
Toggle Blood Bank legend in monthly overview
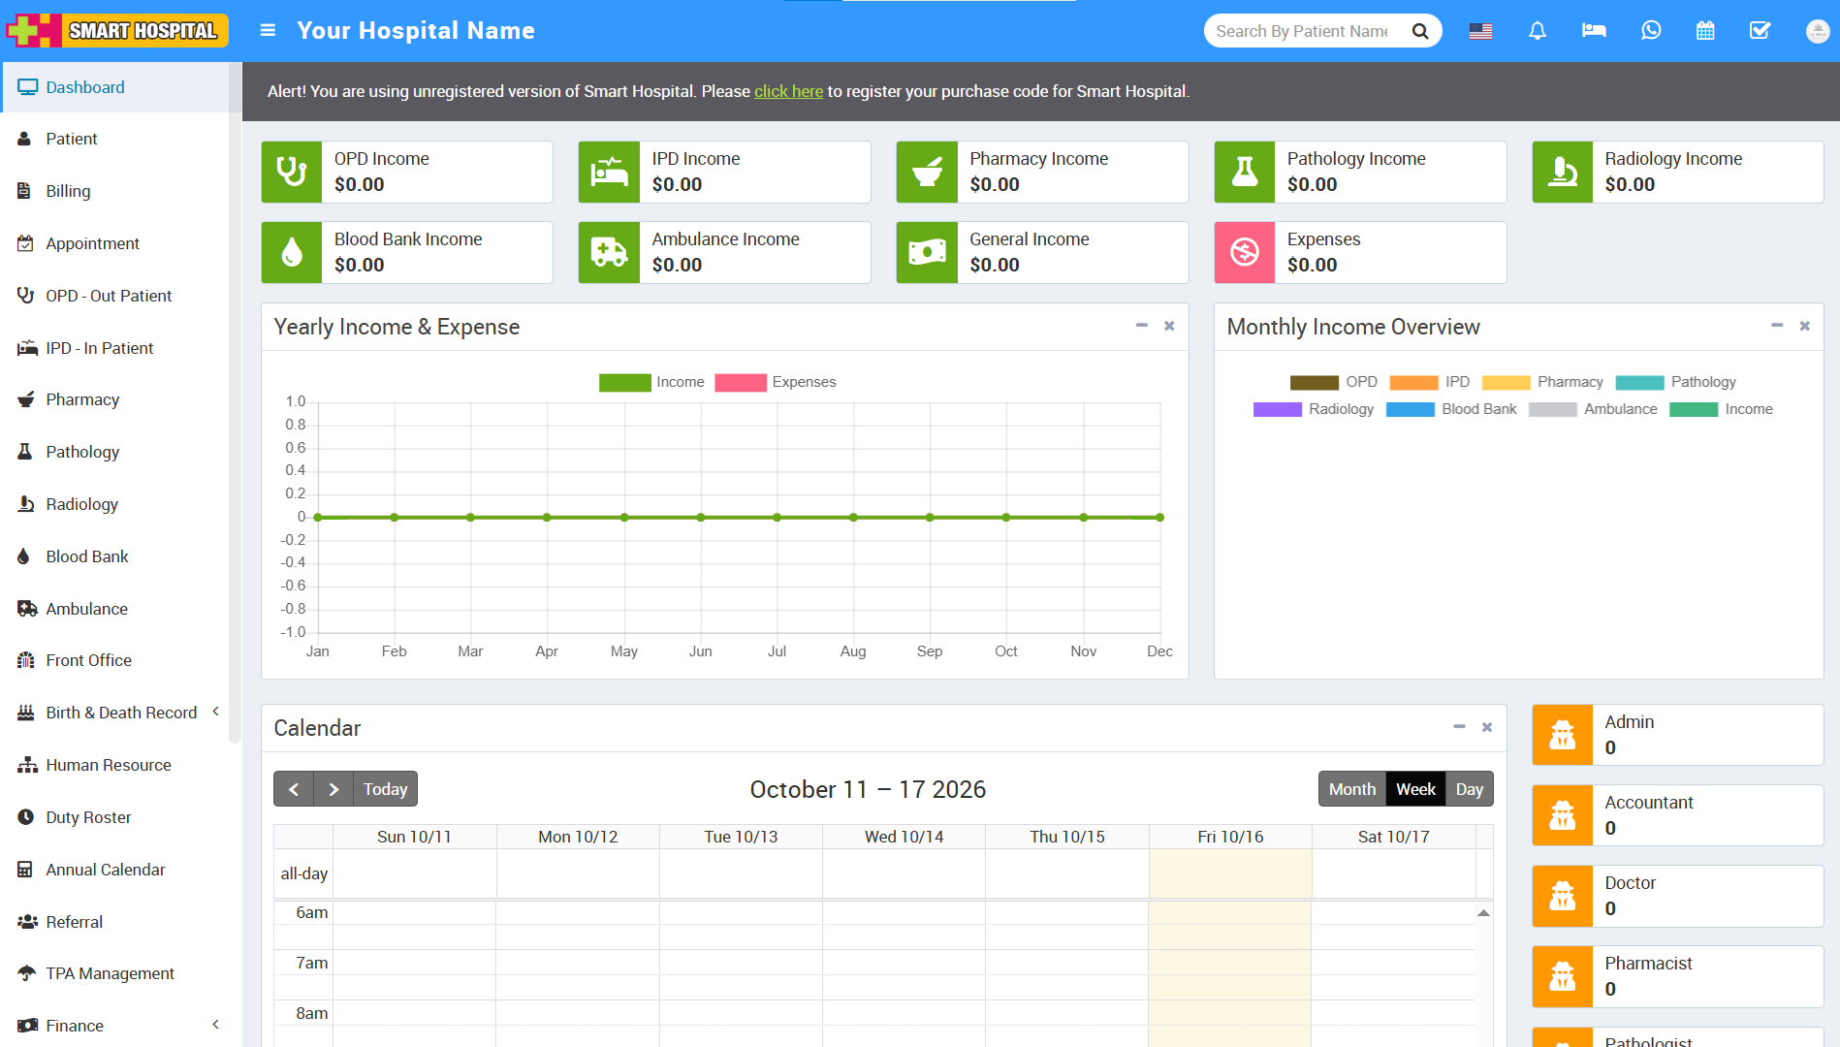(1451, 409)
